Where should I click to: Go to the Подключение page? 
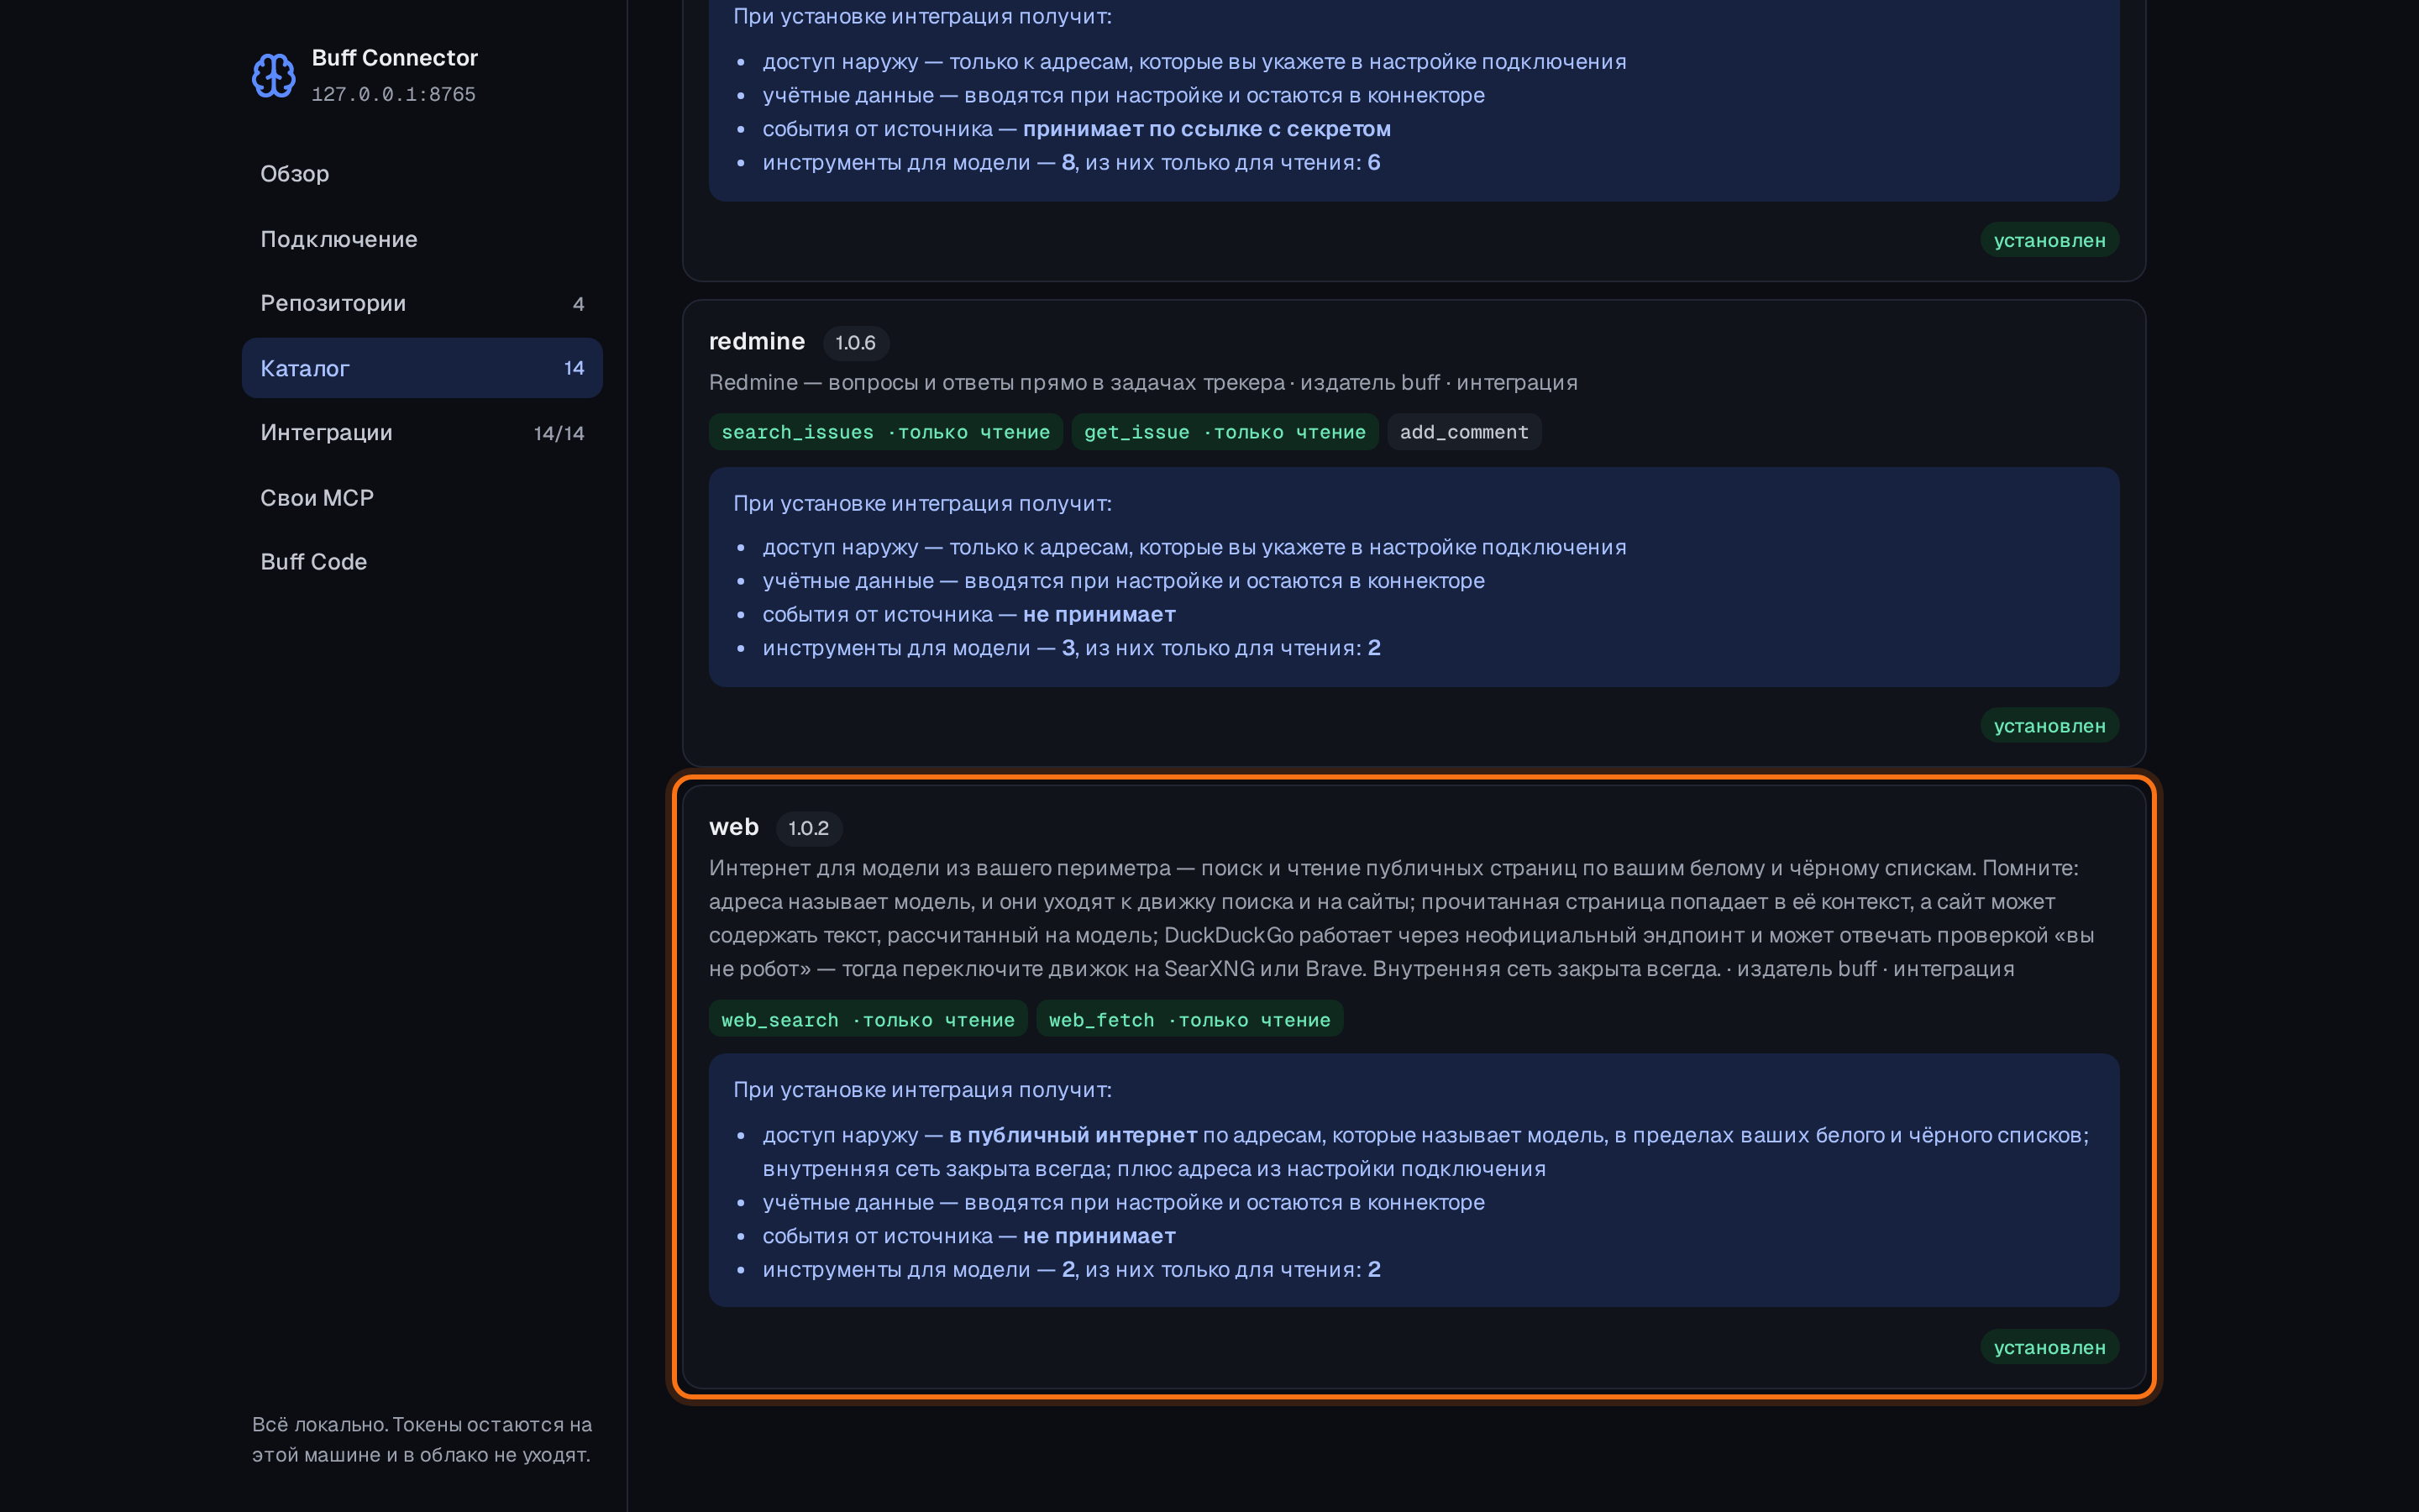click(x=422, y=239)
